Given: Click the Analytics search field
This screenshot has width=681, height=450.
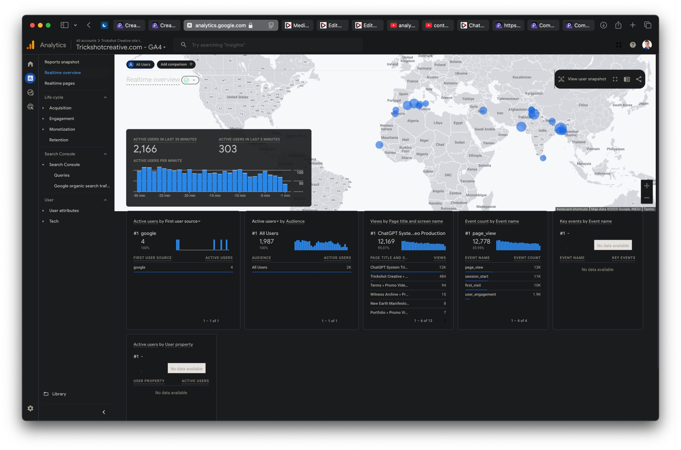Looking at the screenshot, I should tap(267, 45).
